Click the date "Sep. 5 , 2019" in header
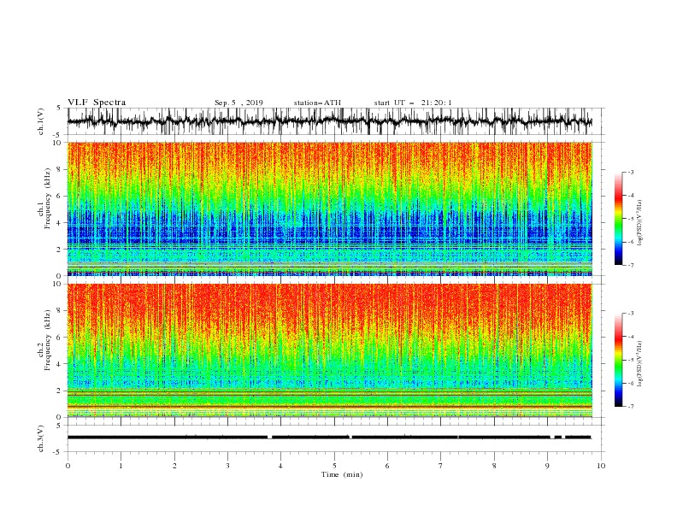This screenshot has width=677, height=523. point(238,103)
